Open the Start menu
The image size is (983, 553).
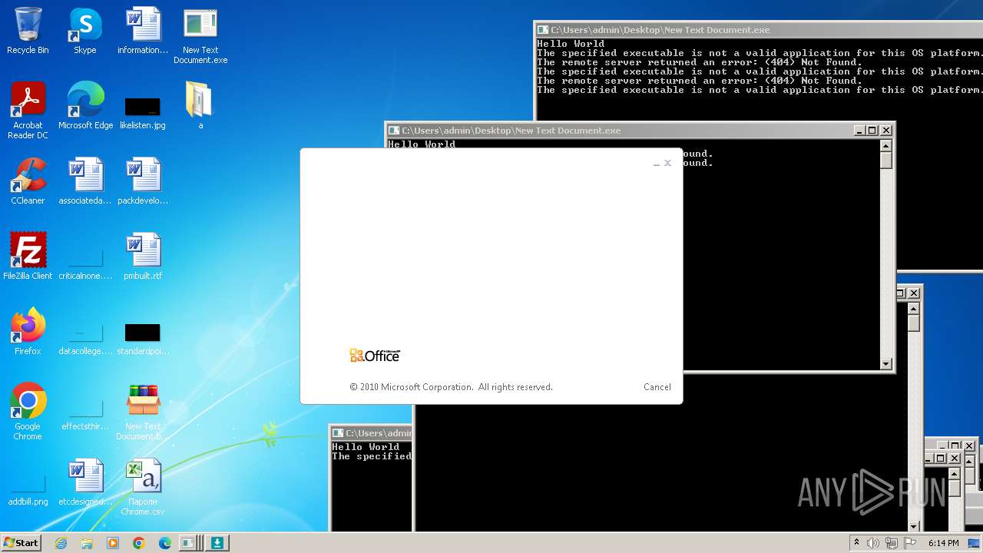[22, 542]
